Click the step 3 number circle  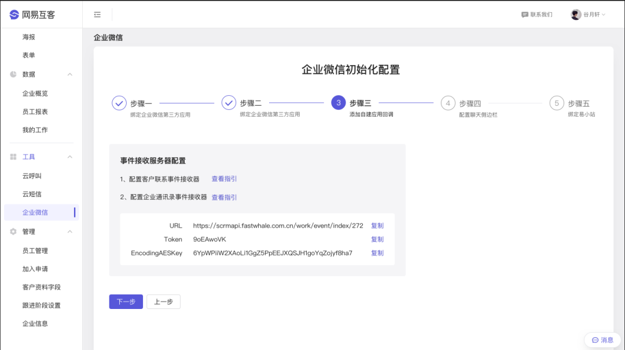tap(339, 103)
